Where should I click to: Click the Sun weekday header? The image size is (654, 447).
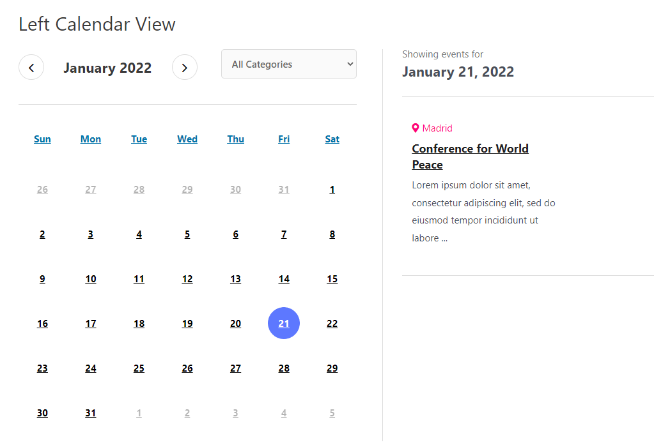(43, 139)
